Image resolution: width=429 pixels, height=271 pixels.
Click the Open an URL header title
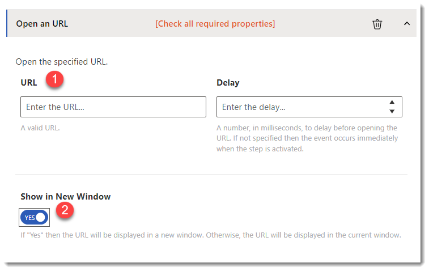coord(42,24)
